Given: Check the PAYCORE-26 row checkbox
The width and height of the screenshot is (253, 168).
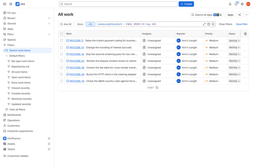Looking at the screenshot, I should click(x=62, y=68).
